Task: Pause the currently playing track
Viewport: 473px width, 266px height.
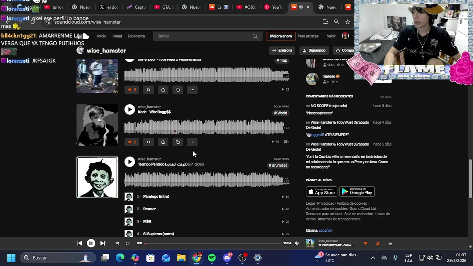Action: pos(91,243)
